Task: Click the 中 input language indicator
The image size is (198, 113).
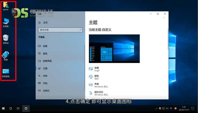Action: pos(171,108)
